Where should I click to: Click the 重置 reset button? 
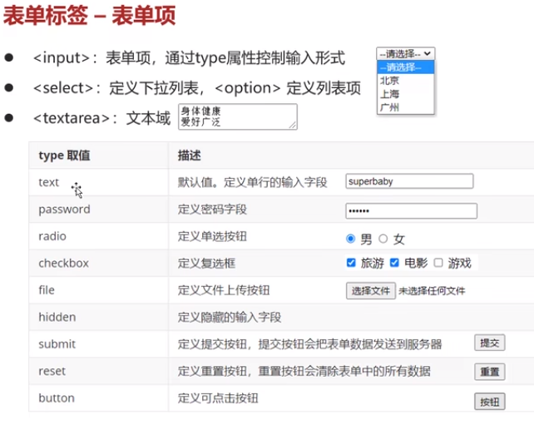coord(489,371)
